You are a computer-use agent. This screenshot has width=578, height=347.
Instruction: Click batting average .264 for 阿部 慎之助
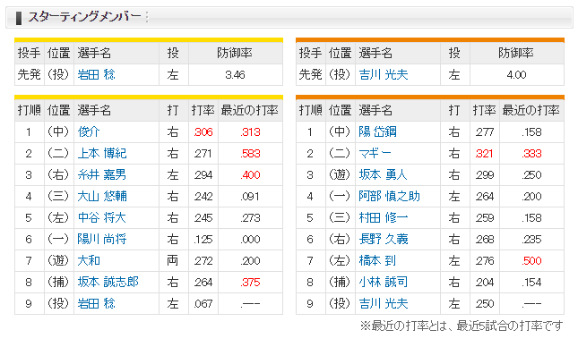click(x=485, y=197)
